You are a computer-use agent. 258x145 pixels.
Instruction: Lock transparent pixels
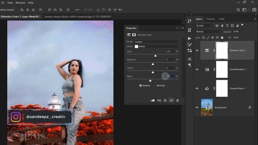pyautogui.click(x=203, y=37)
